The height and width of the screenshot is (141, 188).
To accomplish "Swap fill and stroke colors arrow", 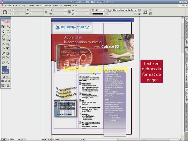I will 8,67.
